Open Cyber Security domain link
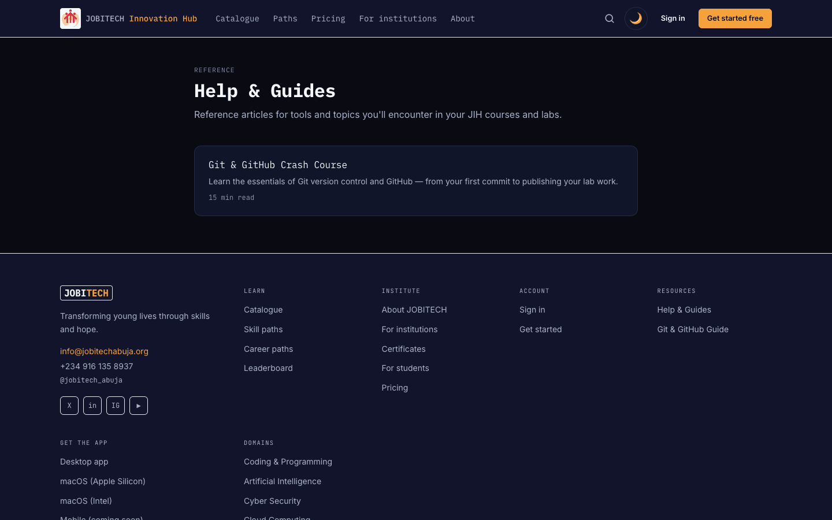This screenshot has width=832, height=520. click(x=272, y=501)
